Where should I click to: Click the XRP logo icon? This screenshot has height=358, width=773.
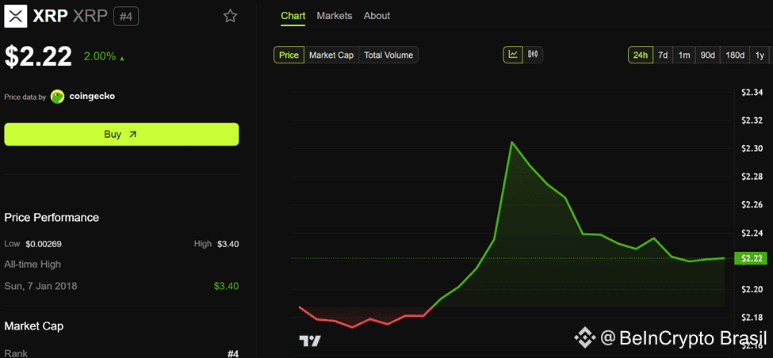(x=16, y=17)
